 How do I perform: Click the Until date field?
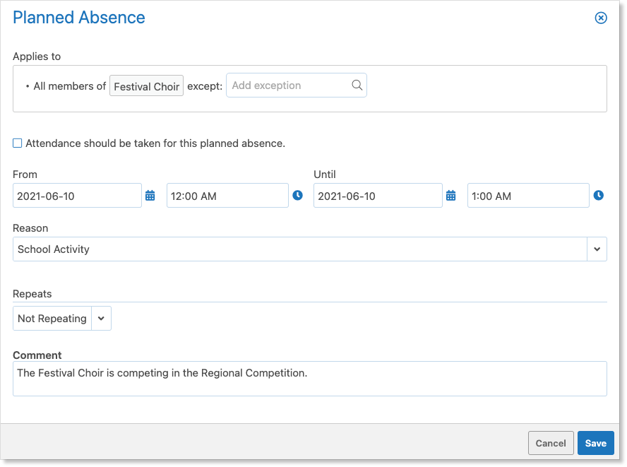point(378,196)
